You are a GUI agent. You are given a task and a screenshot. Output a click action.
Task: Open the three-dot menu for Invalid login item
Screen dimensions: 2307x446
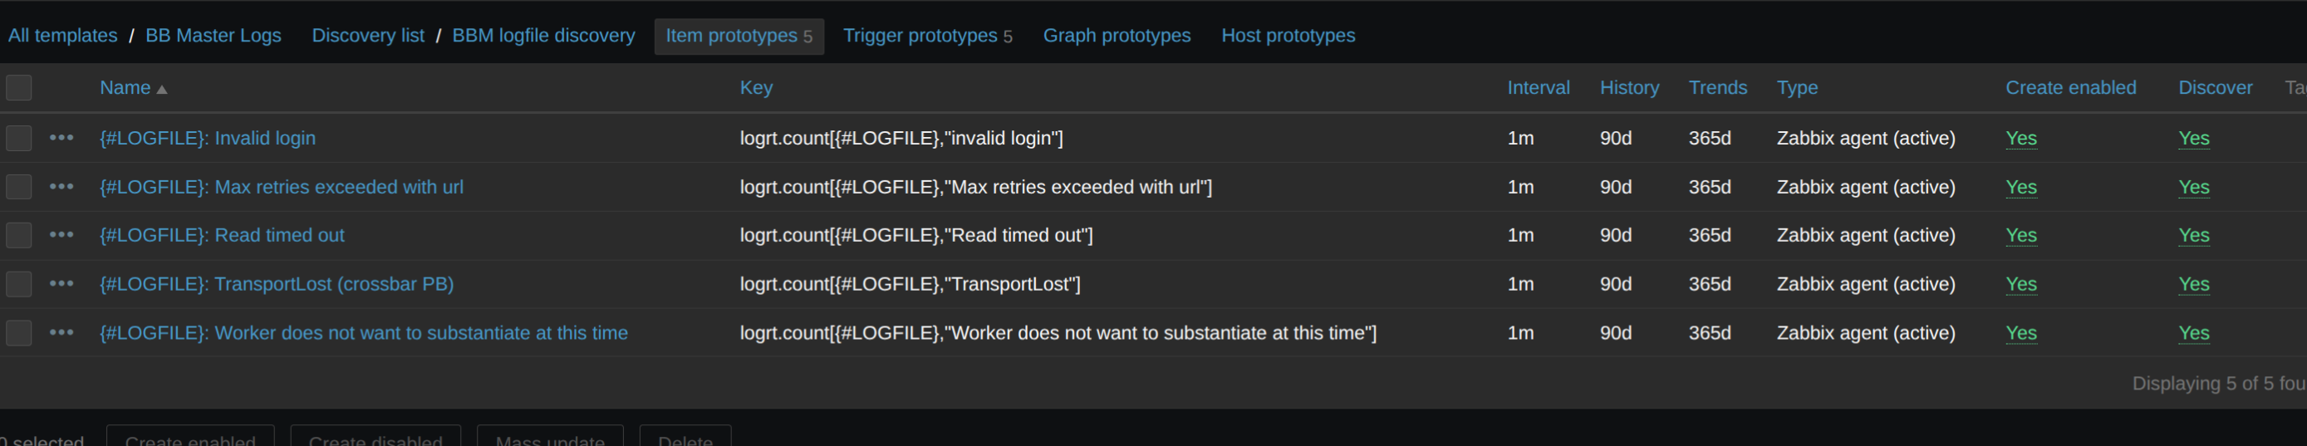[x=61, y=138]
